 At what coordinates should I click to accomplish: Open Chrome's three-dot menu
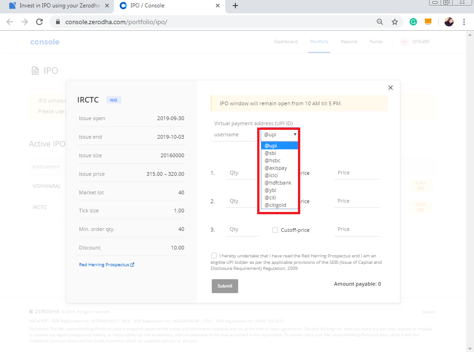coord(464,22)
